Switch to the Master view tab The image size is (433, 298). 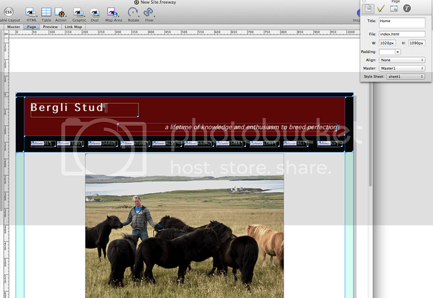coord(14,27)
